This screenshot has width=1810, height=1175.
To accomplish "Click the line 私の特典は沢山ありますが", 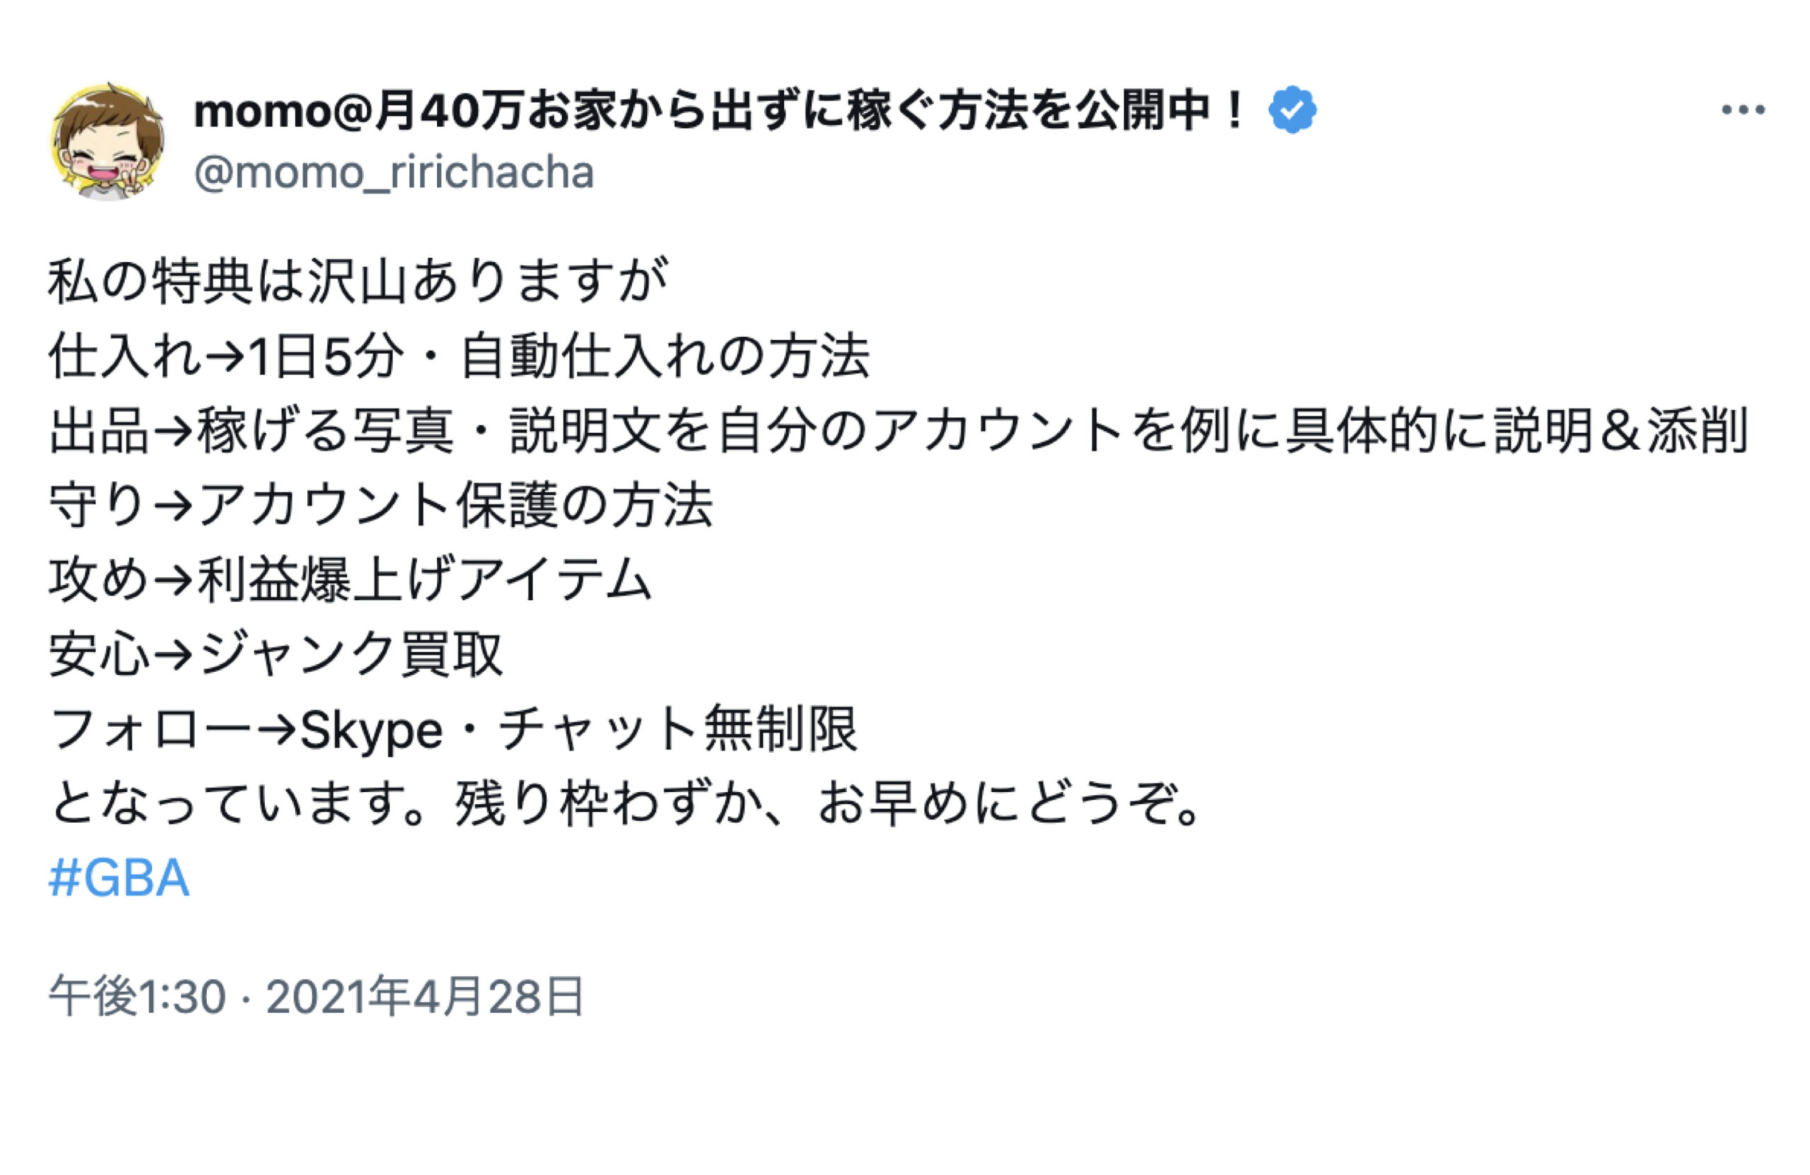I will [x=358, y=281].
